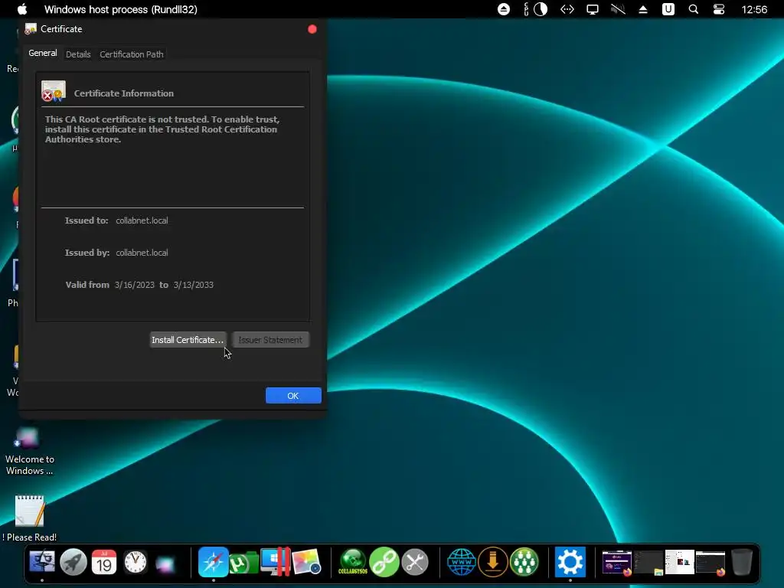This screenshot has height=588, width=784.
Task: Open the Launchpad rocket dock icon
Action: [x=73, y=562]
